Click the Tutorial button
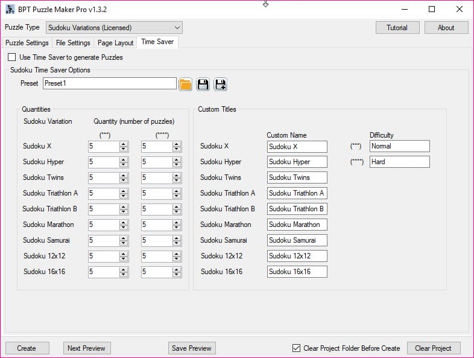Screen dimensions: 474x358 coord(397,28)
